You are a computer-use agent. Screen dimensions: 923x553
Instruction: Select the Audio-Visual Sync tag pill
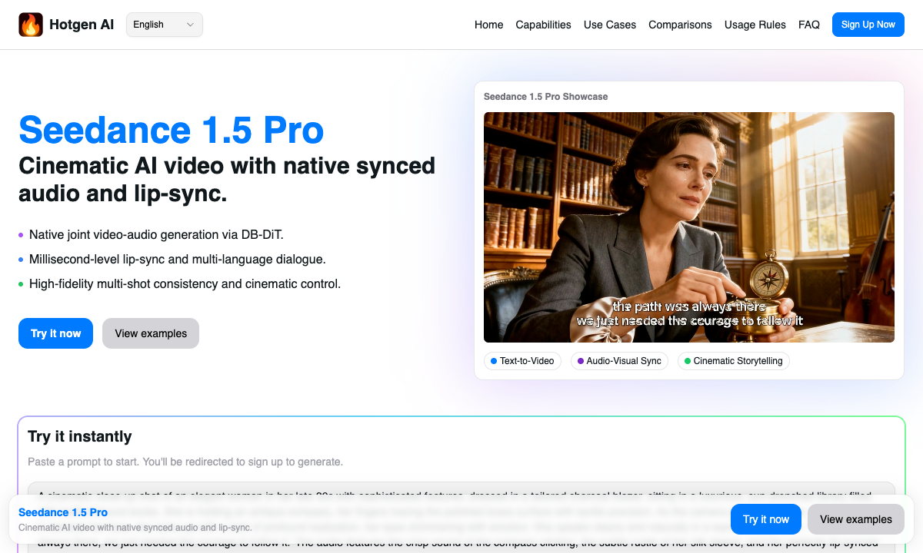click(619, 361)
